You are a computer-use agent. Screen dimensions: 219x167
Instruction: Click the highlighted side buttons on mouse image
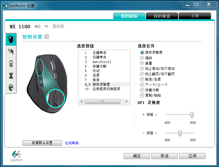click(x=55, y=98)
